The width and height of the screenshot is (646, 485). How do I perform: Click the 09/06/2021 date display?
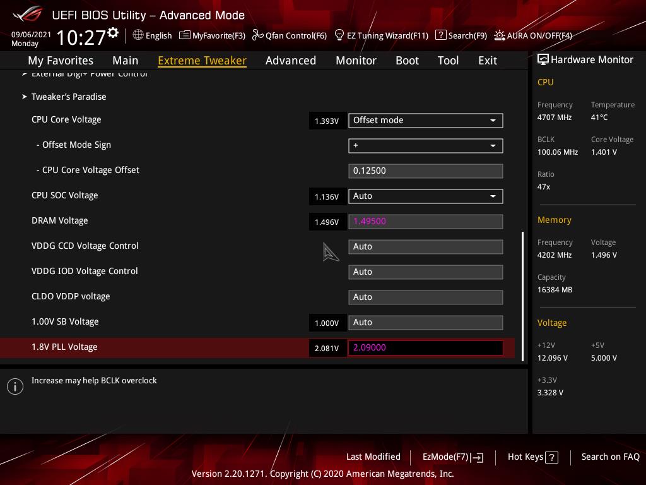(x=31, y=35)
